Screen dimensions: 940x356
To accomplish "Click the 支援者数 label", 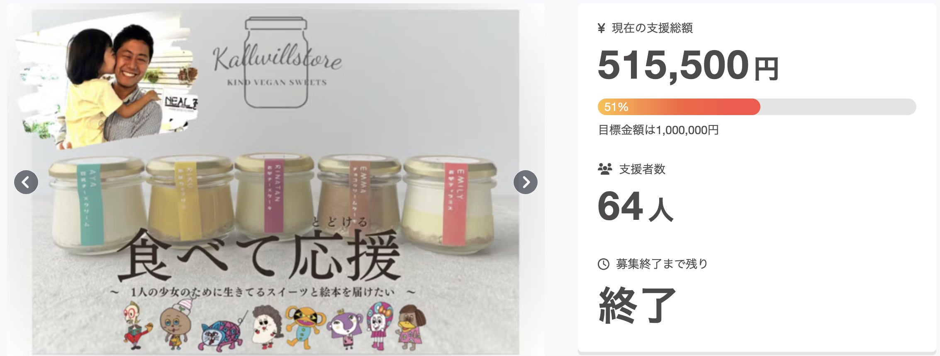I will coord(642,169).
